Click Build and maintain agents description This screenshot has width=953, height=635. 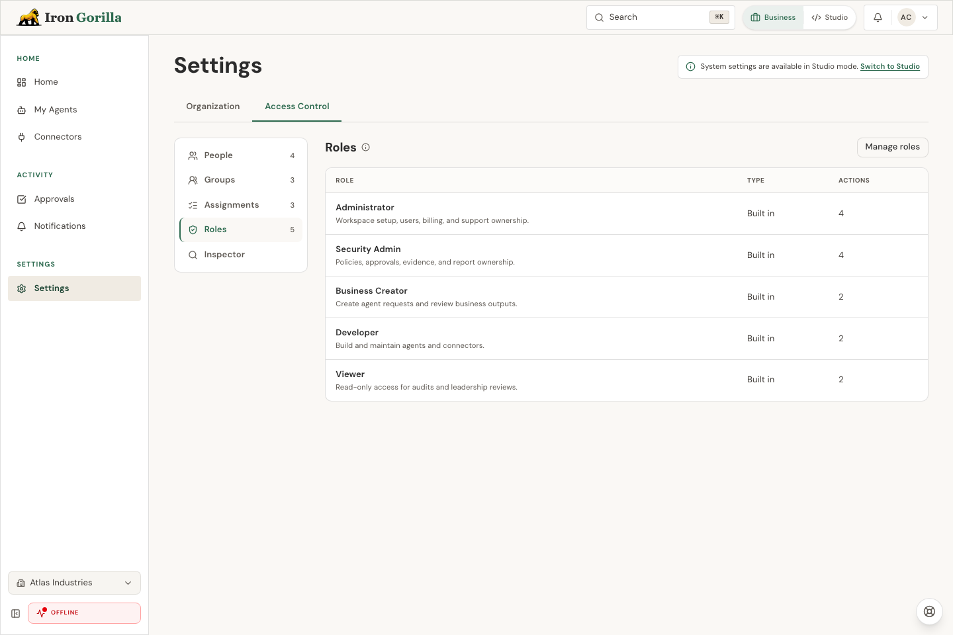[x=410, y=346]
